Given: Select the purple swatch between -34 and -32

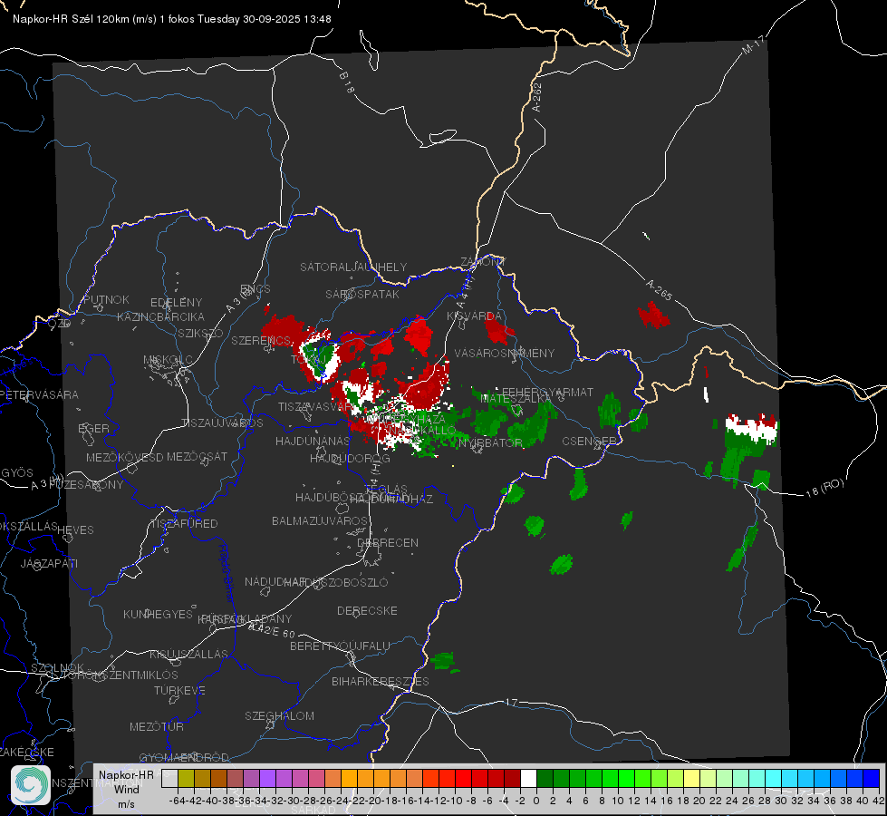Looking at the screenshot, I should coord(267,779).
